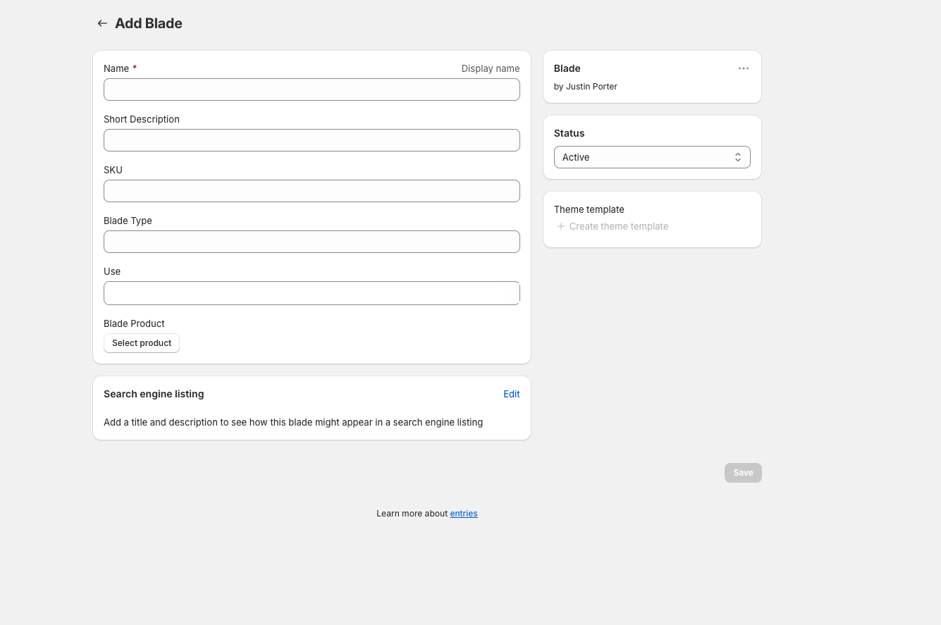Click into the Short Description text box
Viewport: 941px width, 625px height.
(312, 140)
